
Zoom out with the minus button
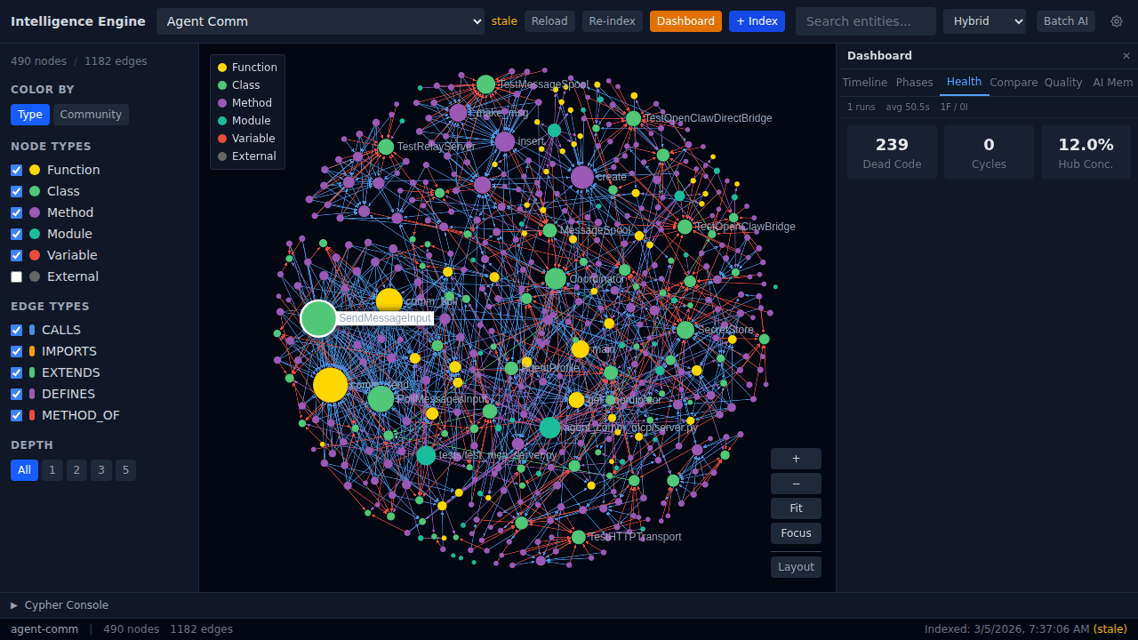796,484
